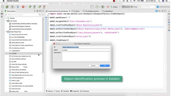Open Community Chat
Viewport: 171px width, 96px height.
[163, 7]
